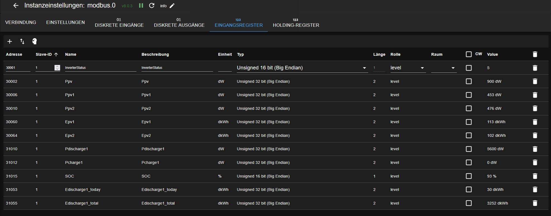Delete the Edischarge1_today row
The width and height of the screenshot is (551, 216).
(535, 190)
